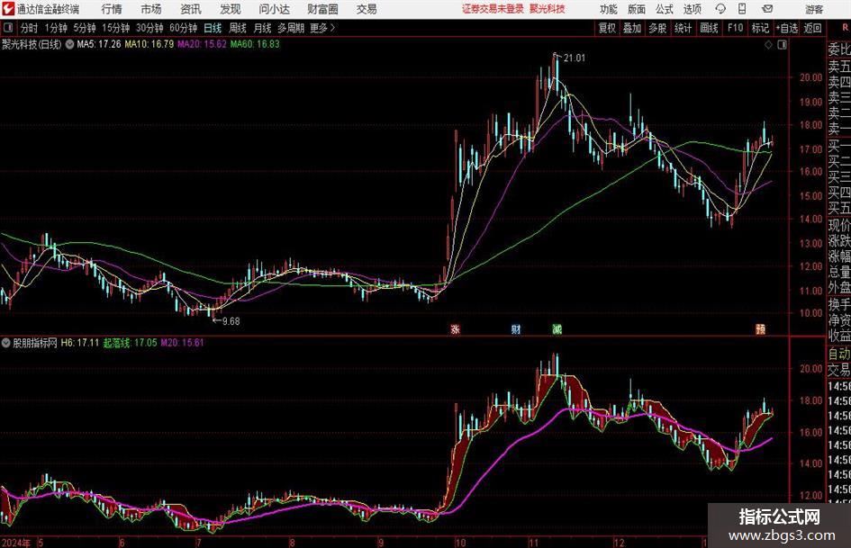Click the 减 event marker
Viewport: 851px width, 548px height.
point(557,328)
